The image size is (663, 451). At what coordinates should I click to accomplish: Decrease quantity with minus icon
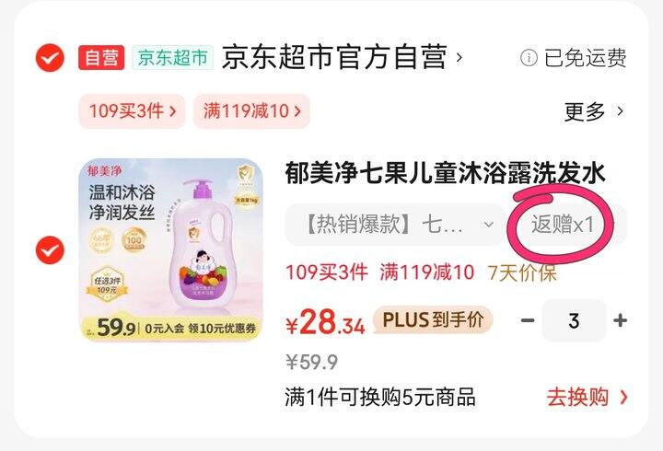528,320
